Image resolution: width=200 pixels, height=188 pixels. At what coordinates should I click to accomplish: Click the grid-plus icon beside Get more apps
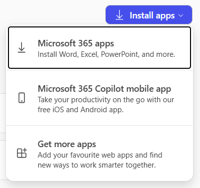click(x=22, y=153)
